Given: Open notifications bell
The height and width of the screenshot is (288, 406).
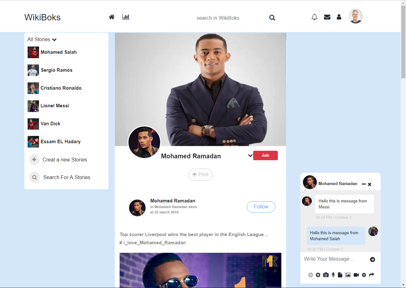Looking at the screenshot, I should (x=314, y=17).
